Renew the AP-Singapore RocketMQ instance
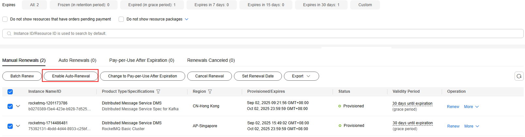The height and width of the screenshot is (137, 525). tap(453, 126)
